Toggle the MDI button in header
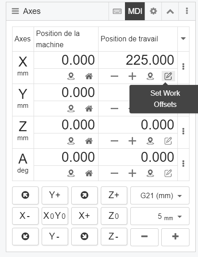The height and width of the screenshot is (257, 198). (x=135, y=11)
